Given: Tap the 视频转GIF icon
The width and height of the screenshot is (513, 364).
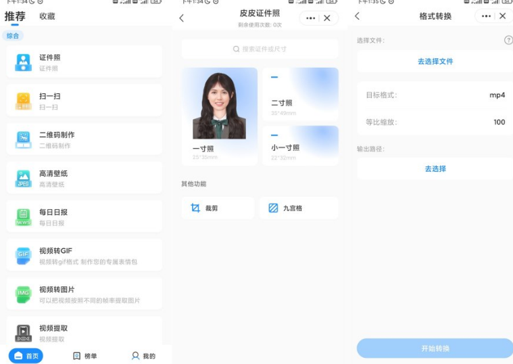Looking at the screenshot, I should click(x=23, y=256).
